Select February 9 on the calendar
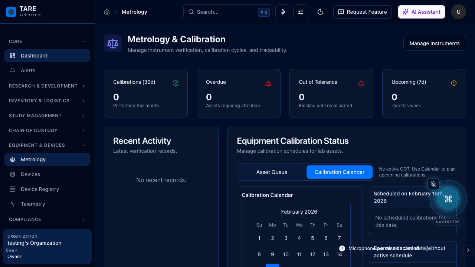The height and width of the screenshot is (267, 475). (x=272, y=254)
